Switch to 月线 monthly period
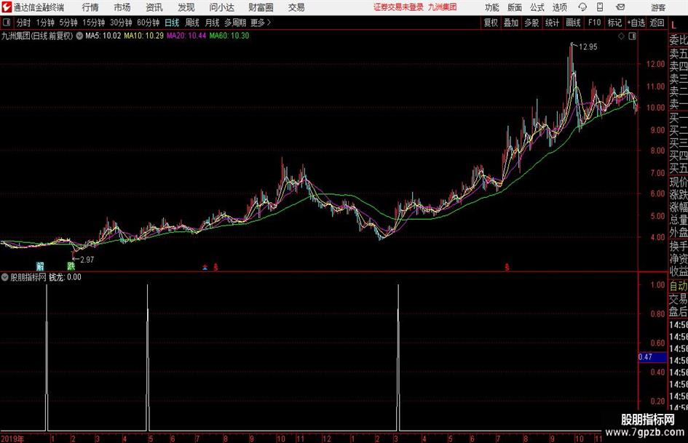Viewport: 688px width, 443px height. coord(212,23)
